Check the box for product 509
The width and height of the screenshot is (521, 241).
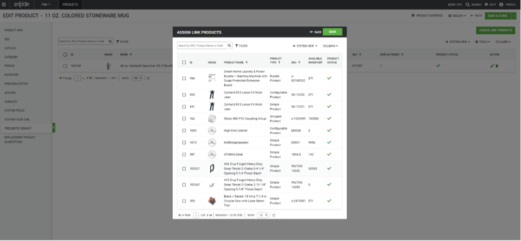coord(184,201)
